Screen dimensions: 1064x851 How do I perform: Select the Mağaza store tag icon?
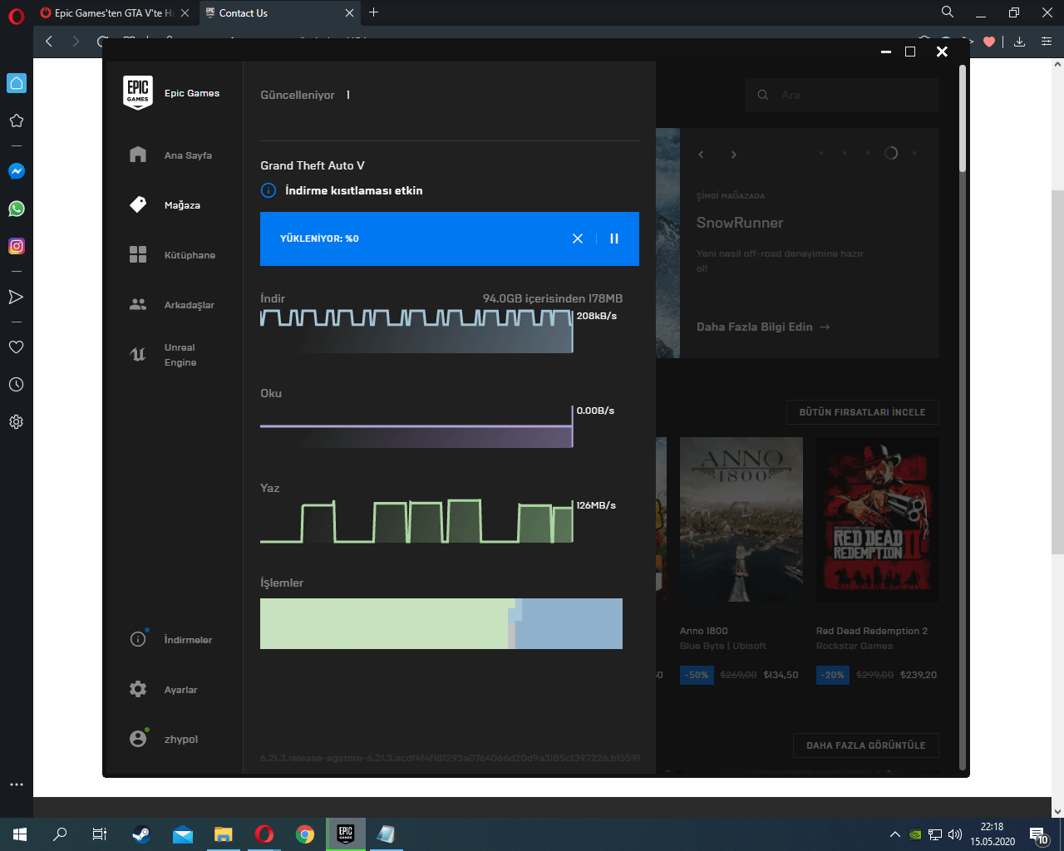(138, 204)
